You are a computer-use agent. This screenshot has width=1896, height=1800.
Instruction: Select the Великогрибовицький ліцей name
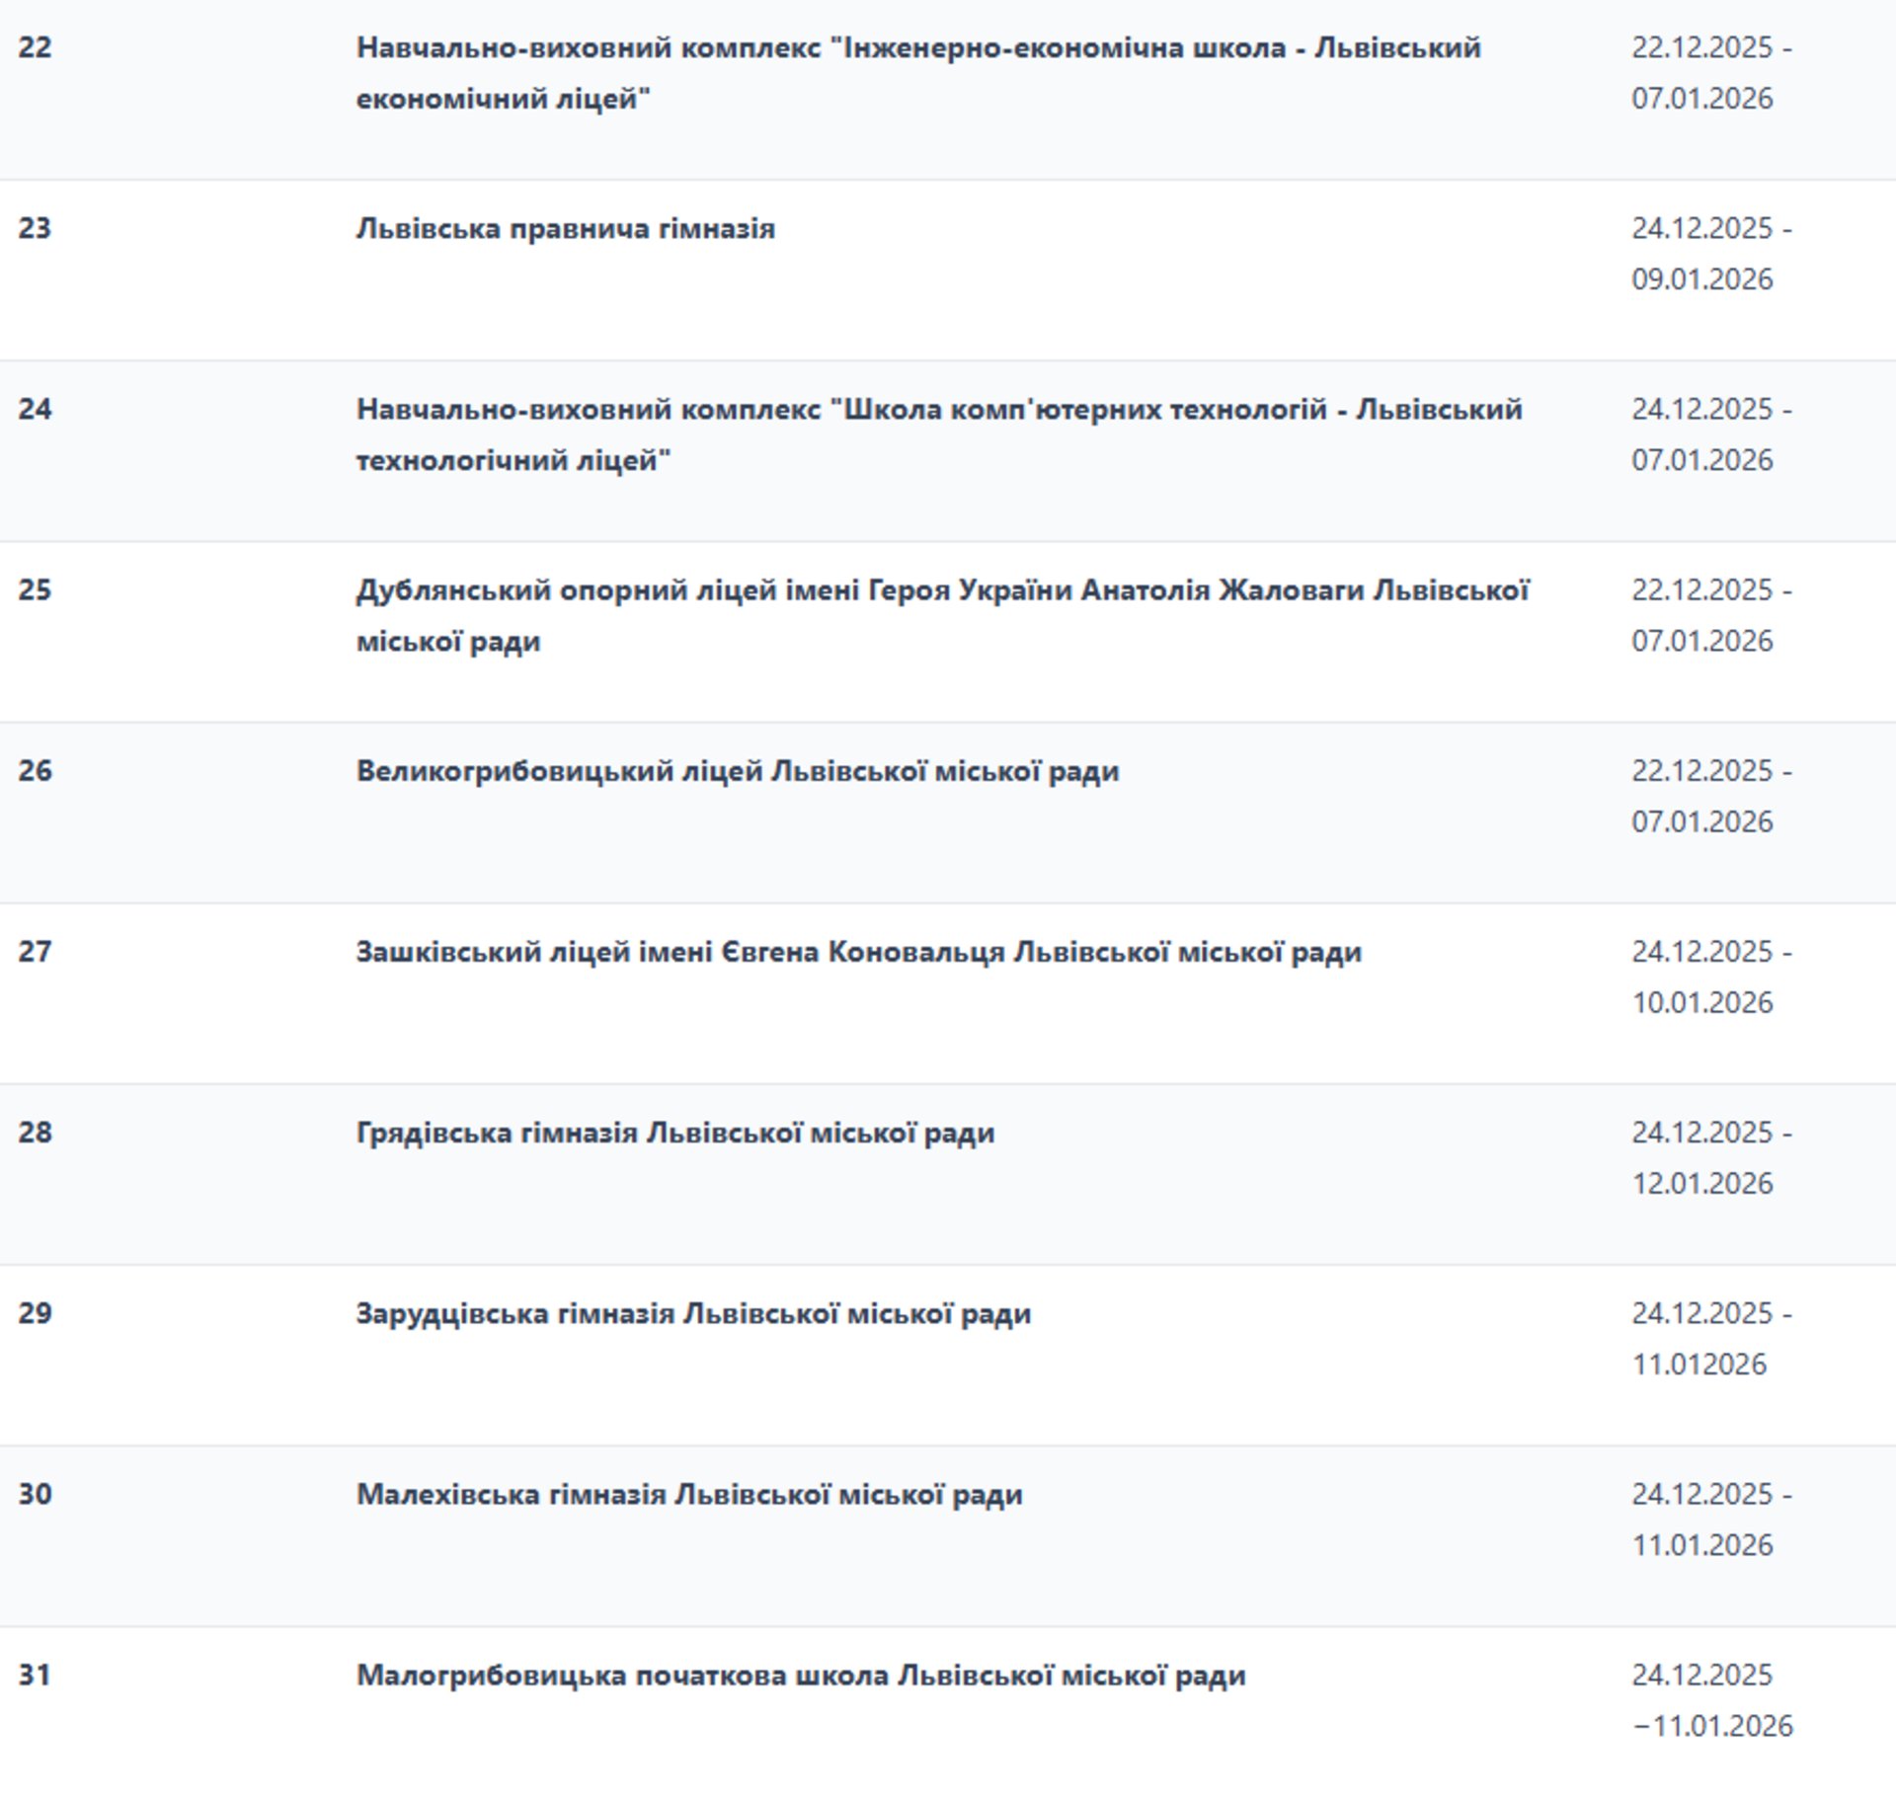coord(737,771)
